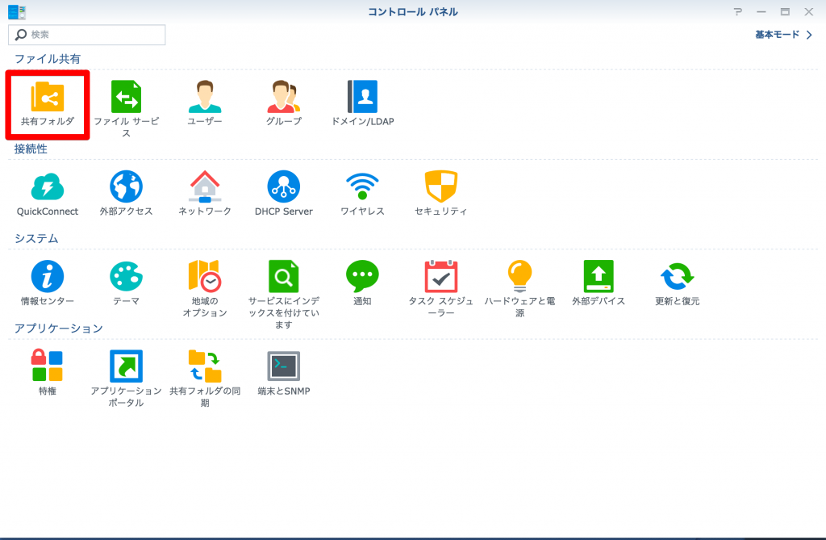Image resolution: width=826 pixels, height=540 pixels.
Task: Click the Control Panel icon in the title bar
Action: pos(17,11)
